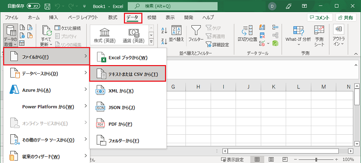Switch to the 校閲 tab

152,18
